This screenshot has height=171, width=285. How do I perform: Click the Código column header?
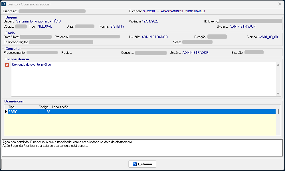tap(44, 107)
